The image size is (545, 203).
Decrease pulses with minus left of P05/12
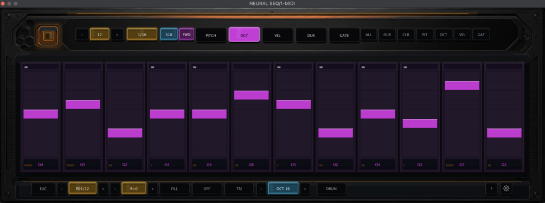point(62,188)
